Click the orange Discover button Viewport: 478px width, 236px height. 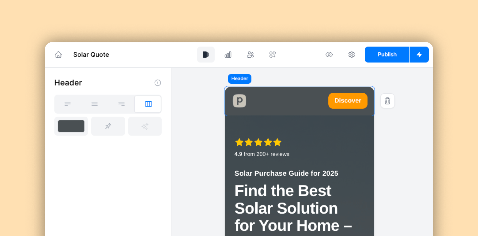(348, 101)
